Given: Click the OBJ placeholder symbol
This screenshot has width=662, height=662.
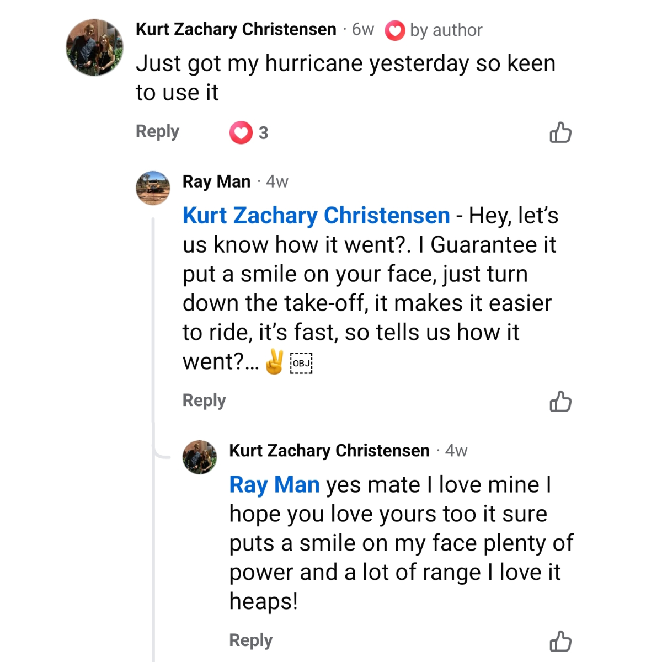Looking at the screenshot, I should (x=301, y=363).
